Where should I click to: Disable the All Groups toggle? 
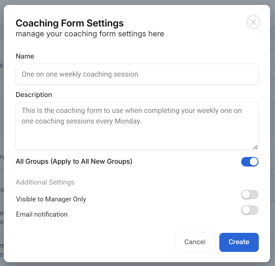tap(250, 162)
